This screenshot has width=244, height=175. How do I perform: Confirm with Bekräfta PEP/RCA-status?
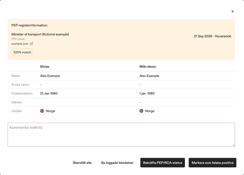[x=163, y=163]
